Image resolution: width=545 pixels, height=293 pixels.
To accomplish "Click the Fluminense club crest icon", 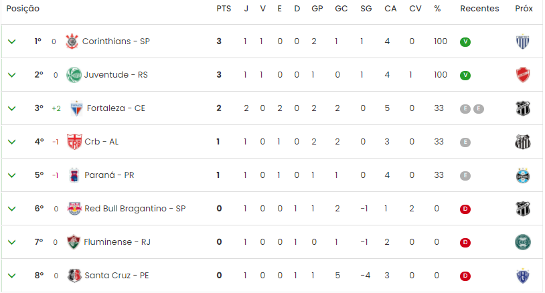I will tap(74, 242).
